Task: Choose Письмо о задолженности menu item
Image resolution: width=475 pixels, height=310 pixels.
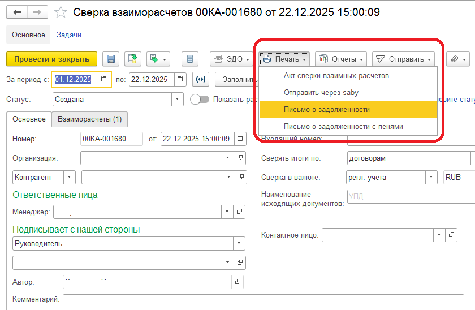Action: [x=348, y=109]
